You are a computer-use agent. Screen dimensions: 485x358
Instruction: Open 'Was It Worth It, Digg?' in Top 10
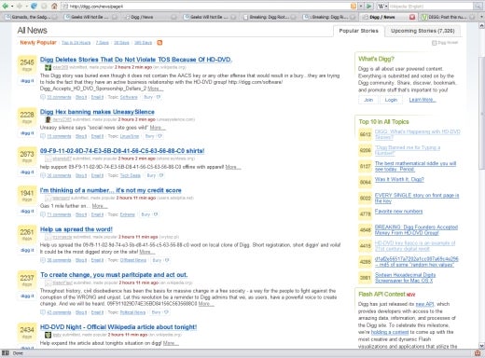coord(399,179)
